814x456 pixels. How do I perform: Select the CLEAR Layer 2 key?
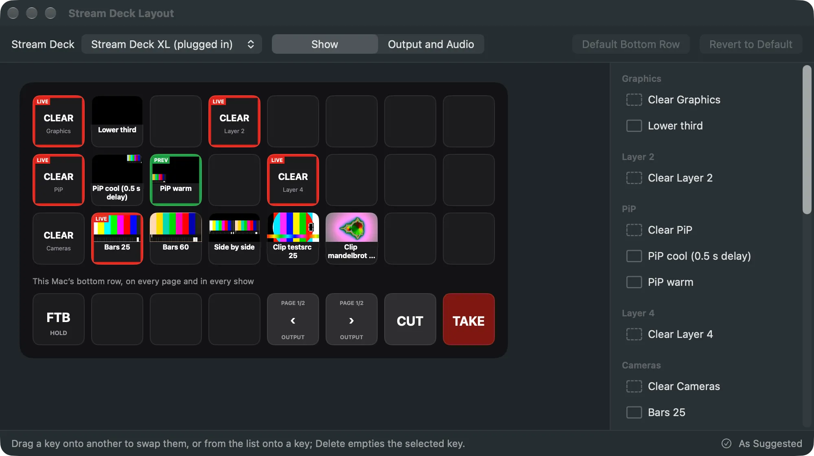click(x=234, y=121)
